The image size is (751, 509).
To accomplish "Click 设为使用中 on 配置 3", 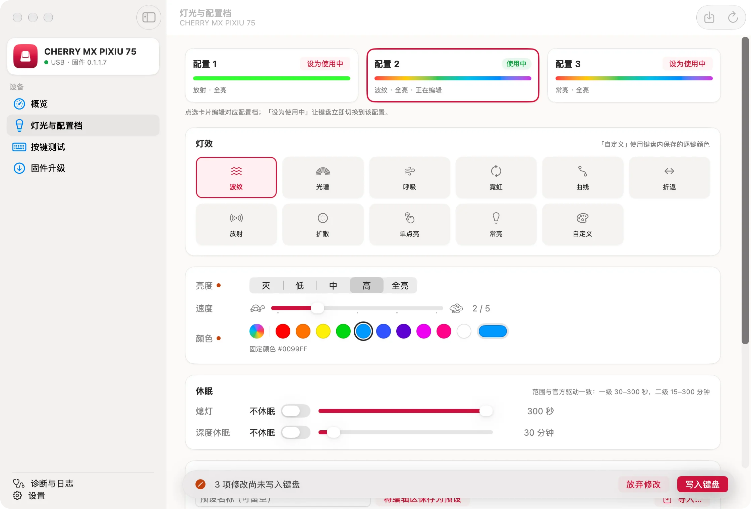I will click(687, 64).
